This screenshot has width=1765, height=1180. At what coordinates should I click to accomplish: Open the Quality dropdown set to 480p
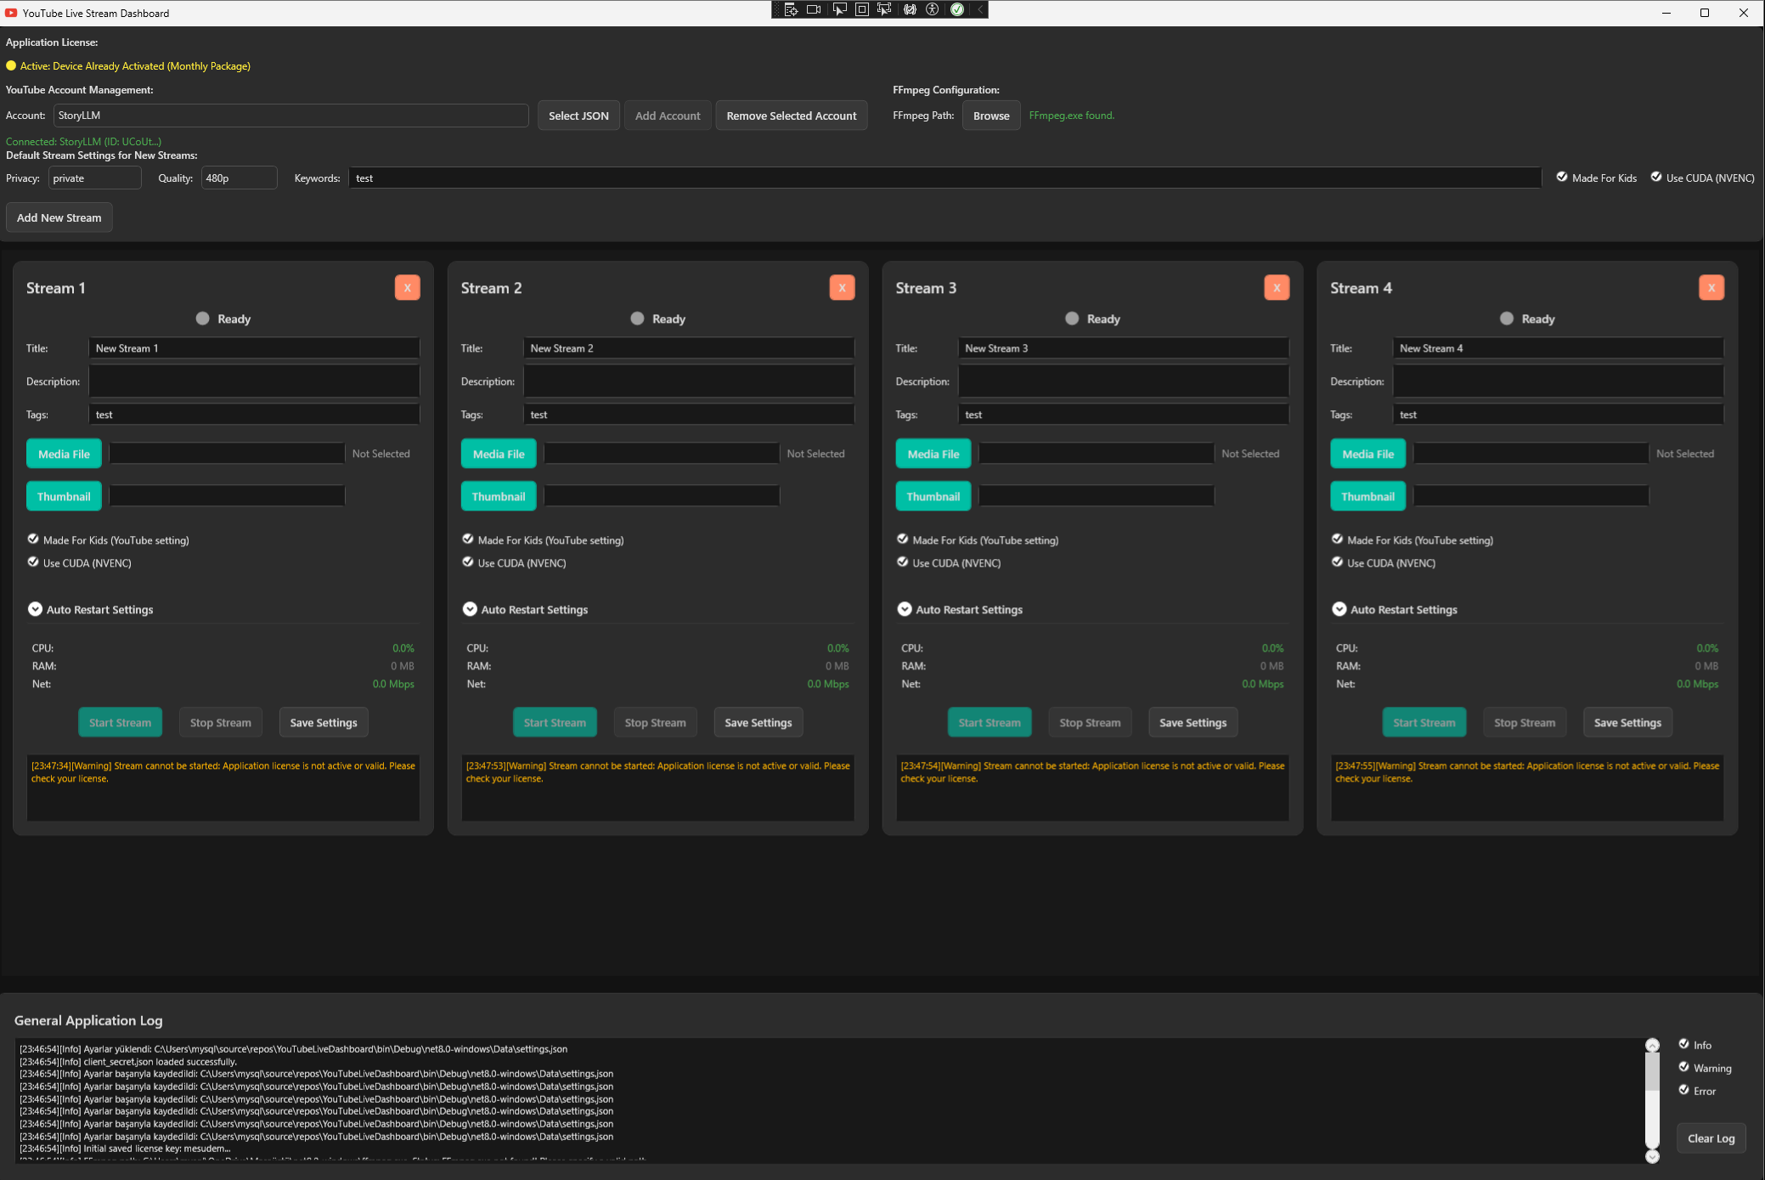[x=239, y=178]
